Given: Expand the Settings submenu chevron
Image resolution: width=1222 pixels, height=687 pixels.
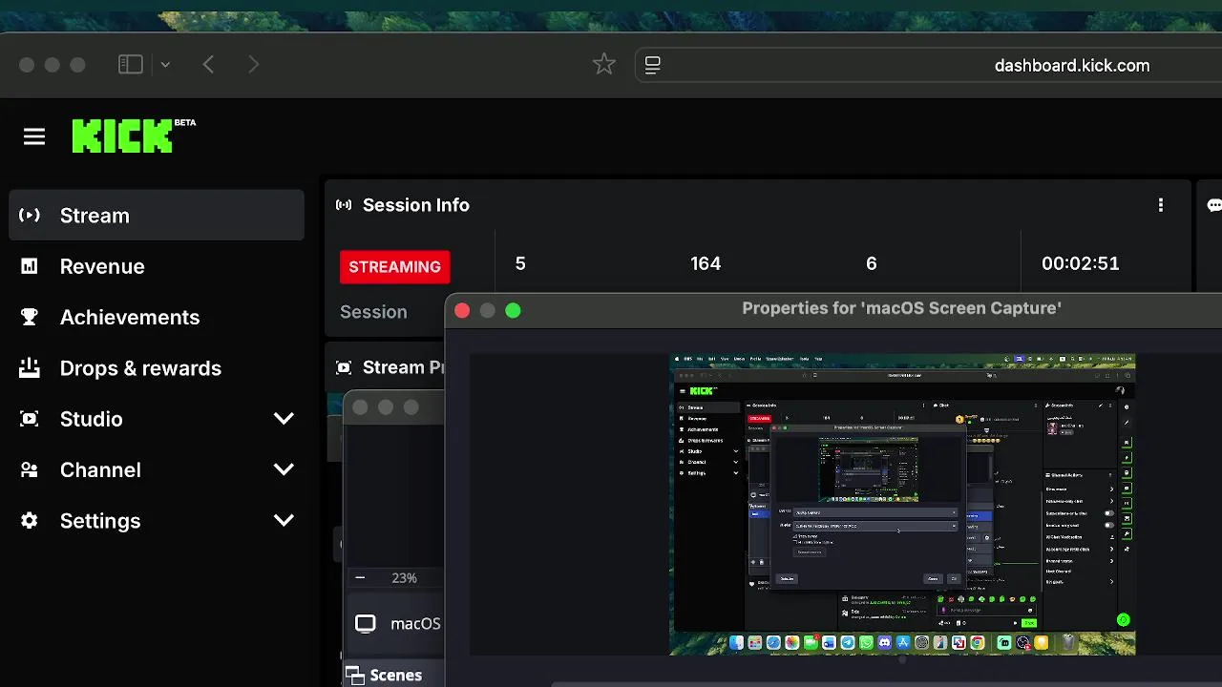Looking at the screenshot, I should (284, 520).
